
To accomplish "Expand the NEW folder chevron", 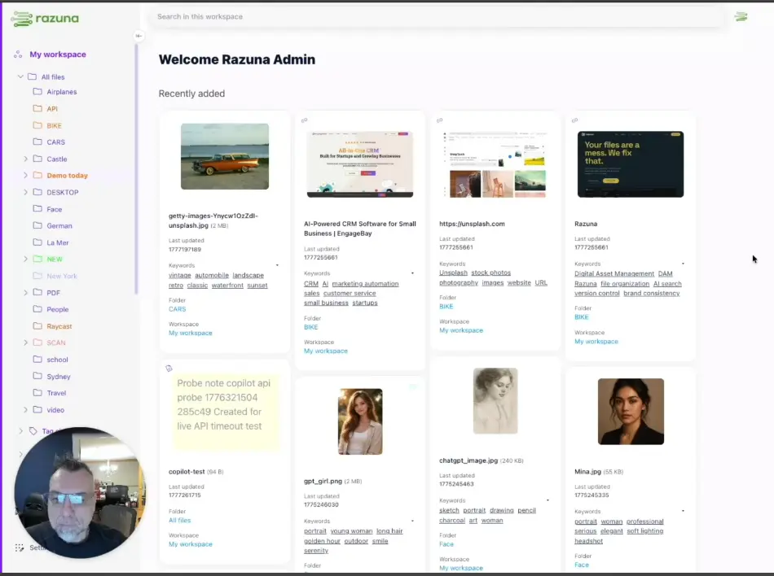I will (26, 259).
